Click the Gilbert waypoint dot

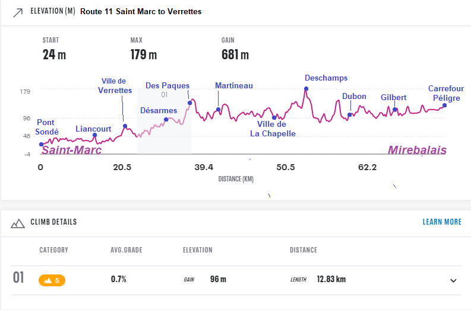click(x=395, y=109)
